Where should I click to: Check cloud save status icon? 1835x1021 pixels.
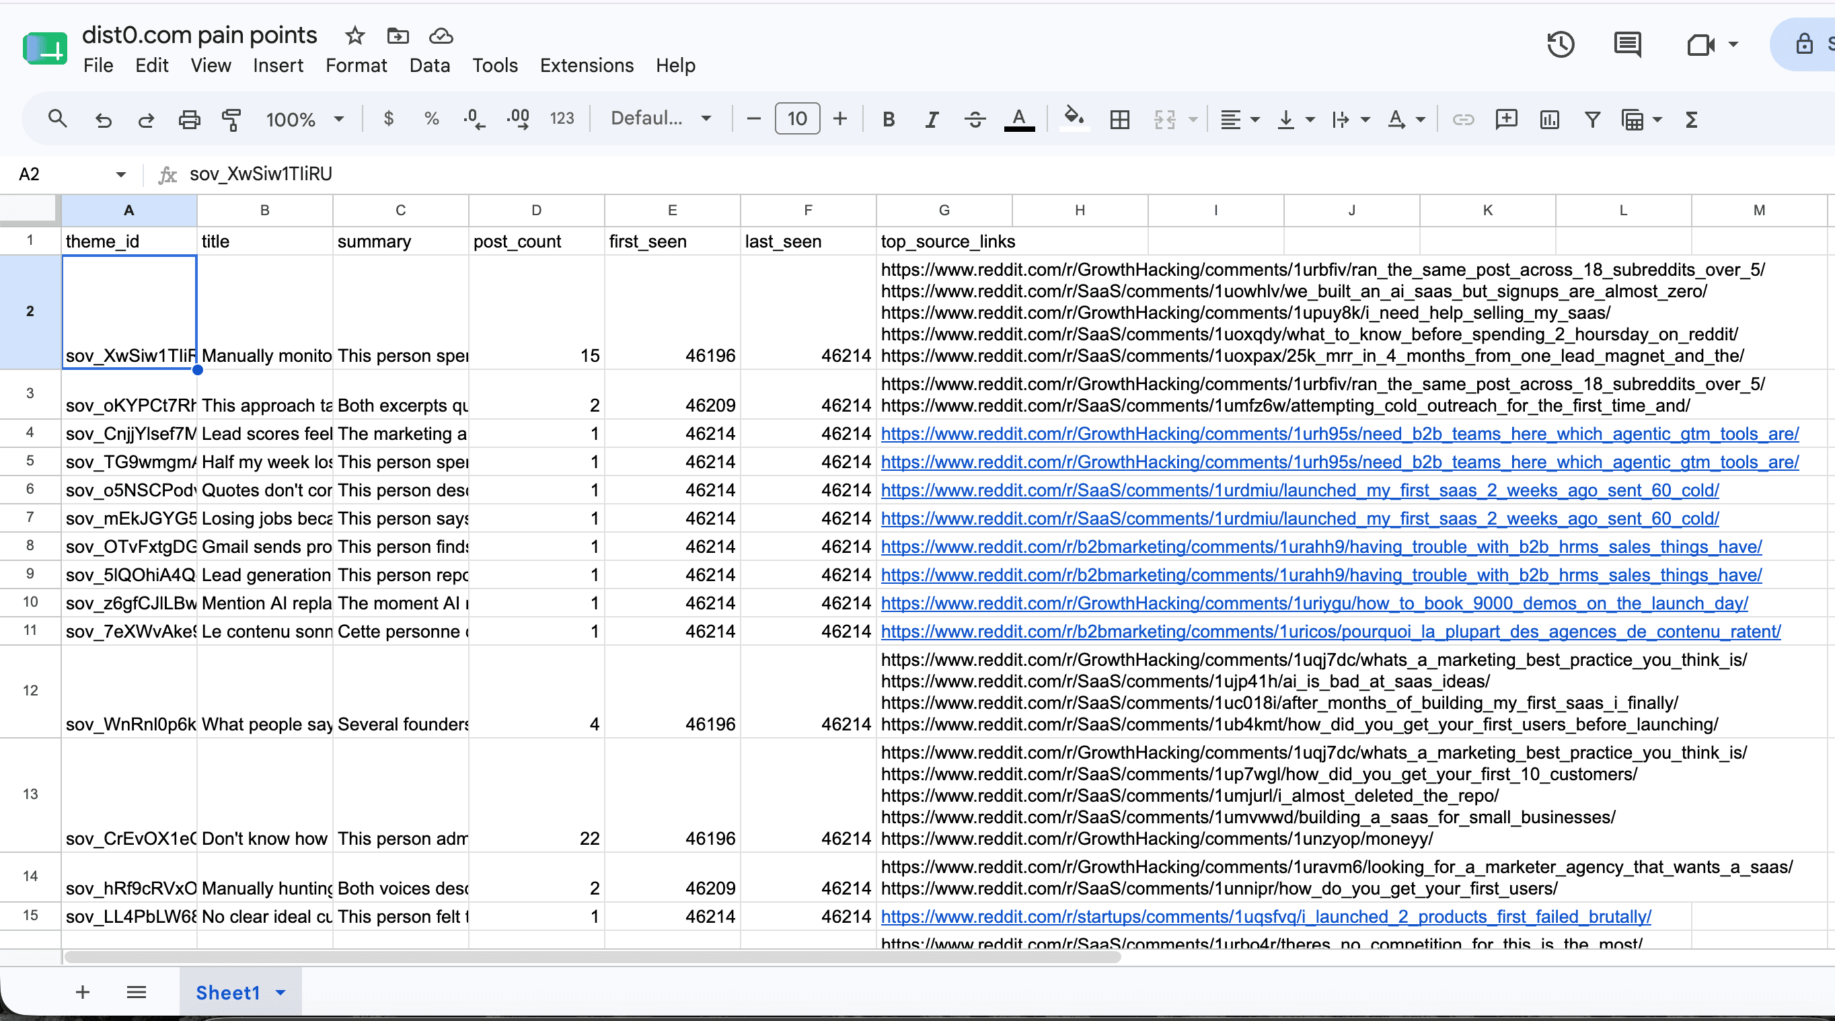point(441,35)
